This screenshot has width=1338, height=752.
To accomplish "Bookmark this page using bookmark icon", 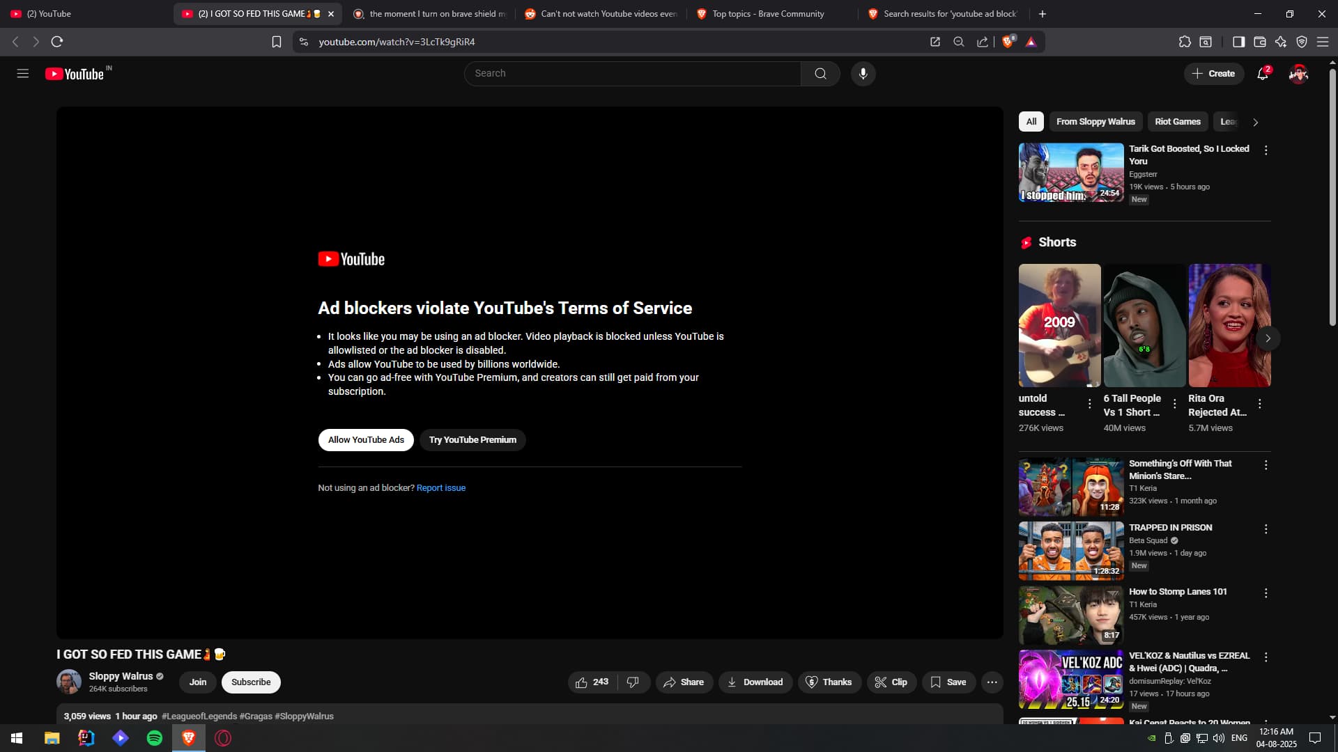I will coord(277,42).
